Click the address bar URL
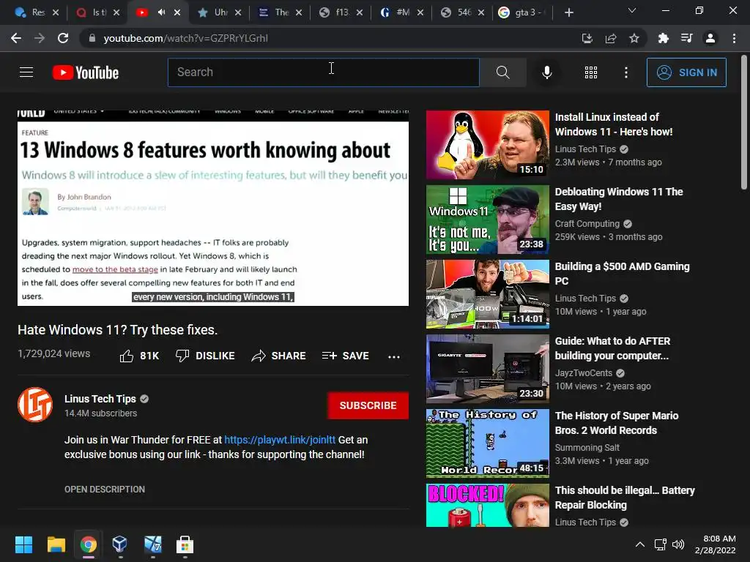The width and height of the screenshot is (750, 562). tap(185, 38)
